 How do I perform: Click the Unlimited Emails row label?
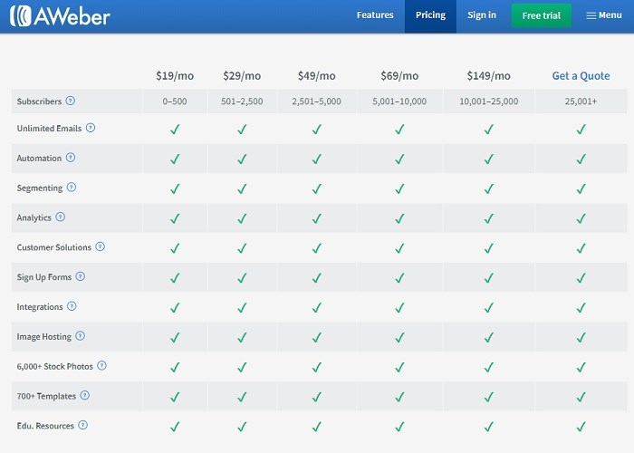(x=49, y=129)
